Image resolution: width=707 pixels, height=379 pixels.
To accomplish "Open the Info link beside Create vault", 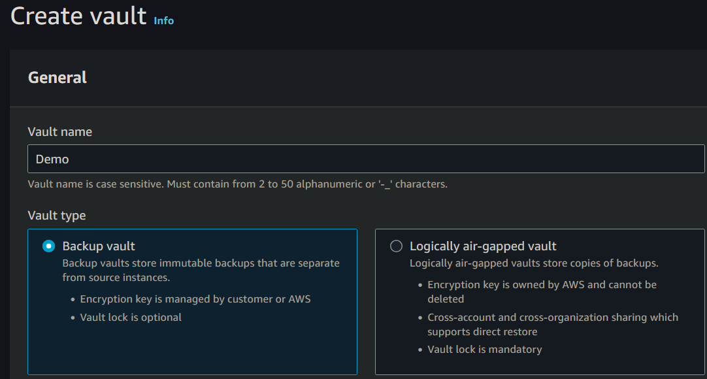I will [x=163, y=20].
